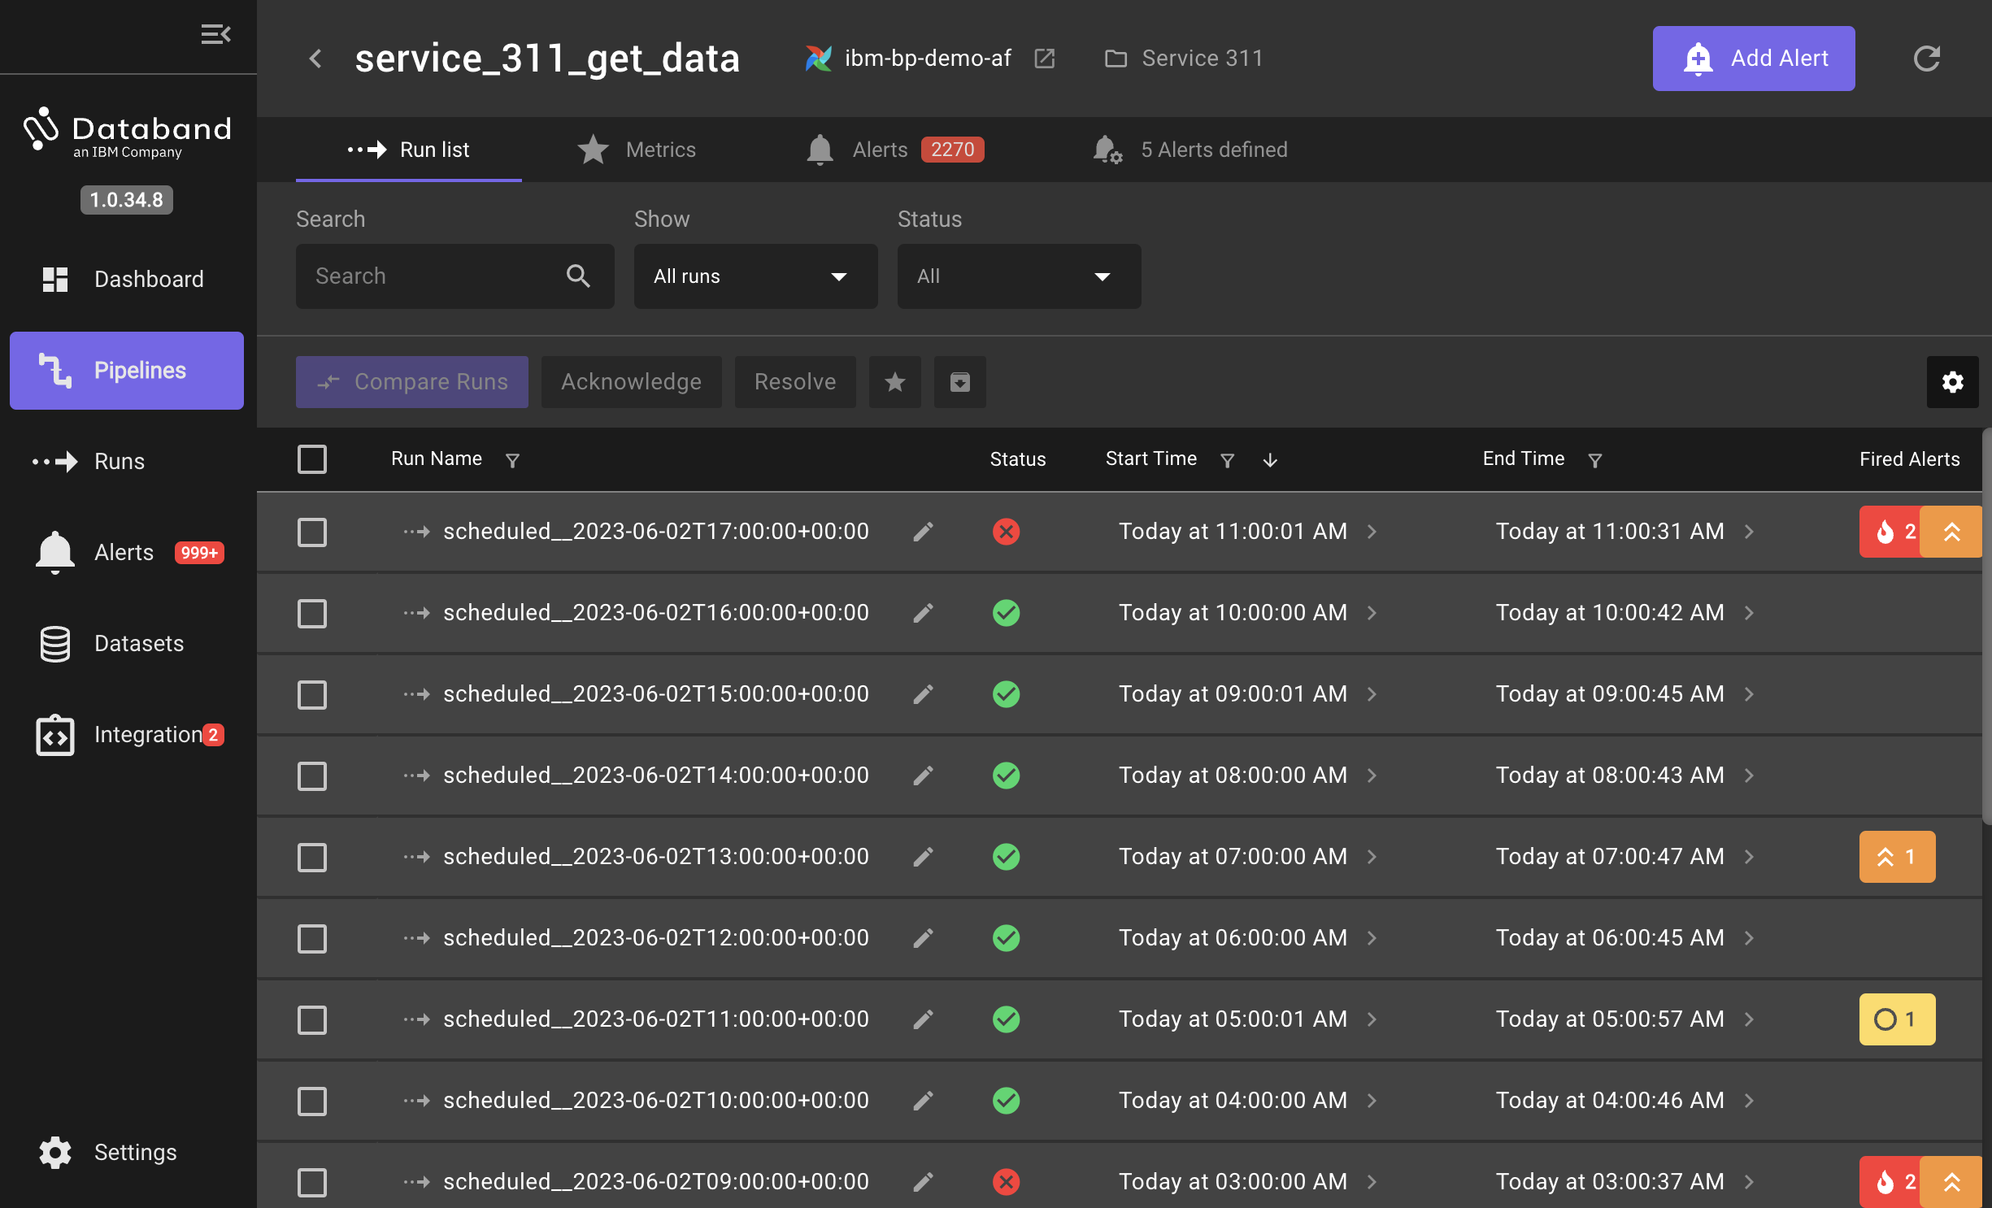
Task: Switch to the Metrics tab
Action: coord(637,150)
